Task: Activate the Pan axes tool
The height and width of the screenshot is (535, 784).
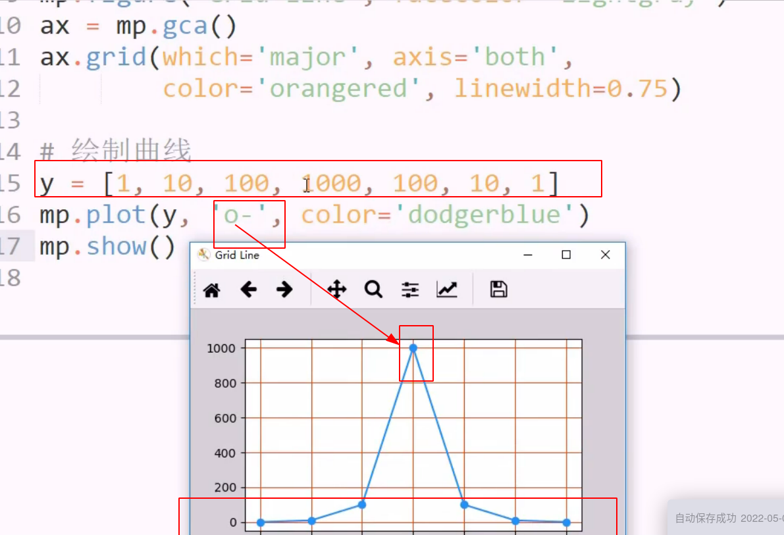Action: (336, 290)
